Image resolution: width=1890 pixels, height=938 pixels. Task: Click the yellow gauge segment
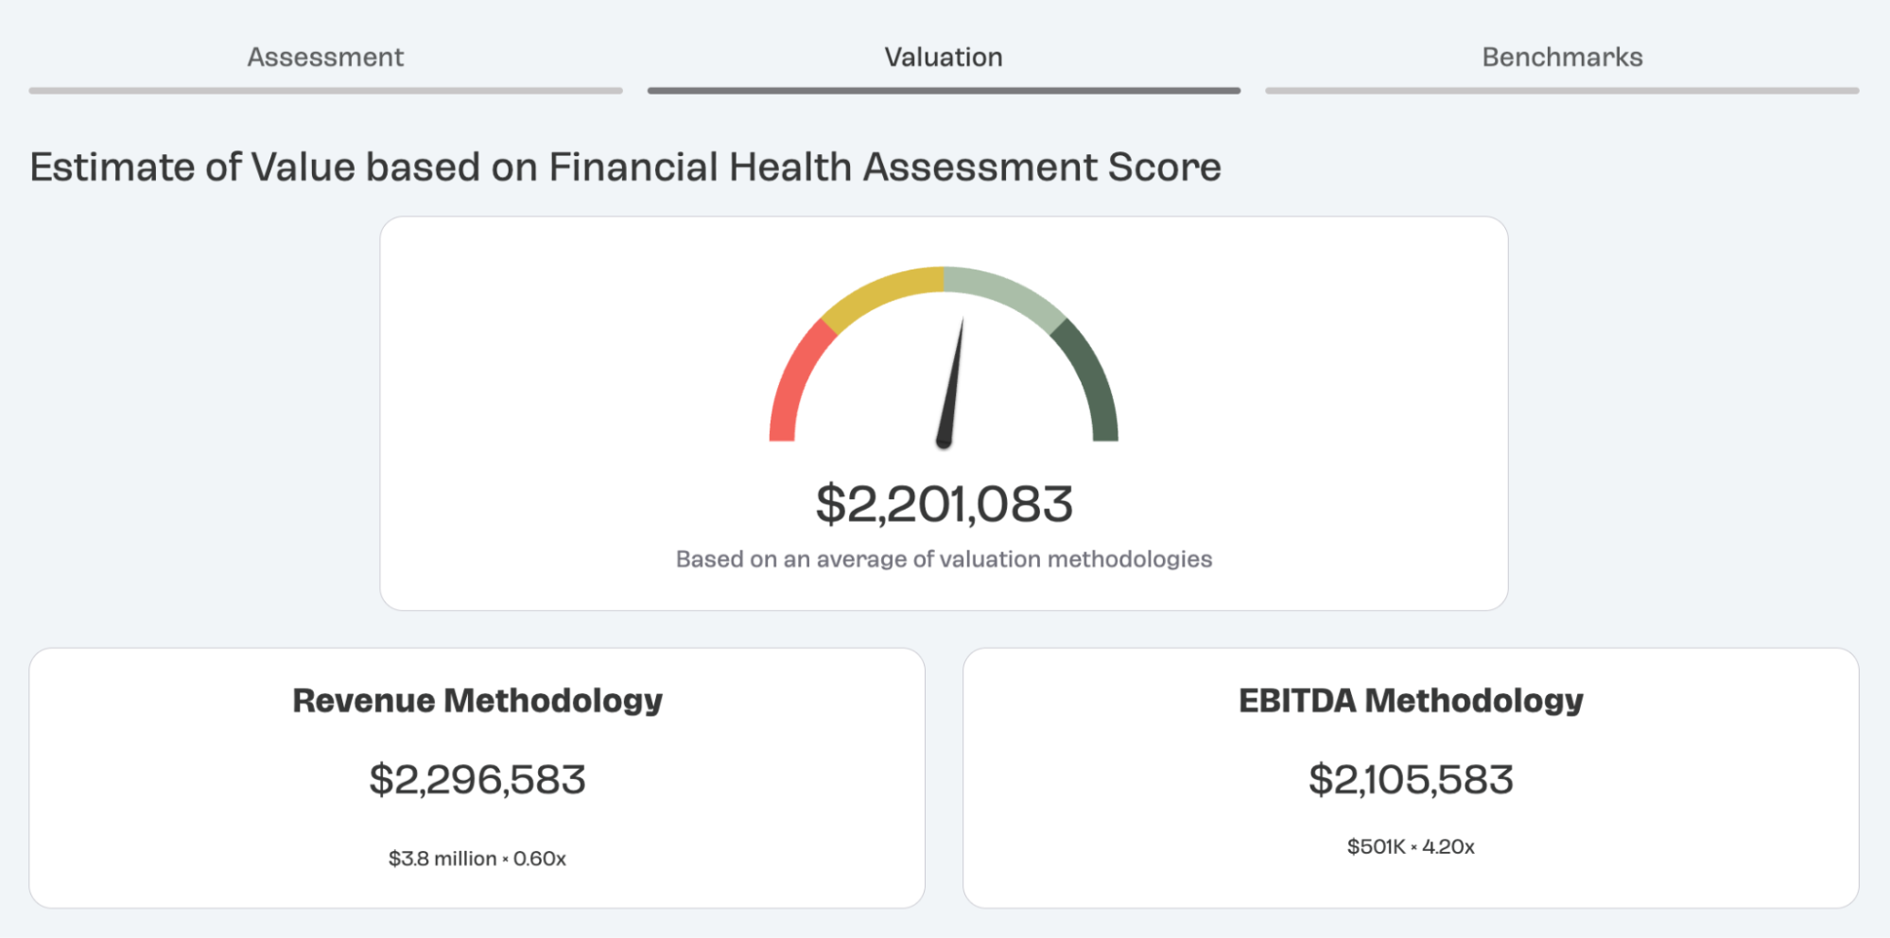tap(879, 291)
